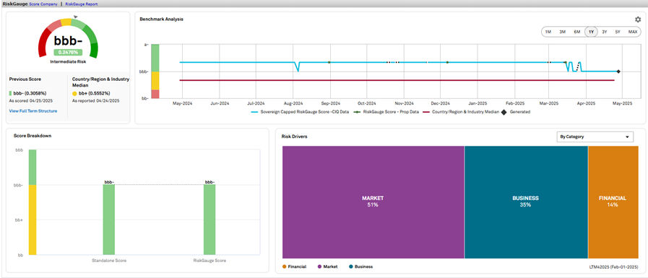648x278 pixels.
Task: Click the dip in August 2024 score line
Action: [298, 70]
